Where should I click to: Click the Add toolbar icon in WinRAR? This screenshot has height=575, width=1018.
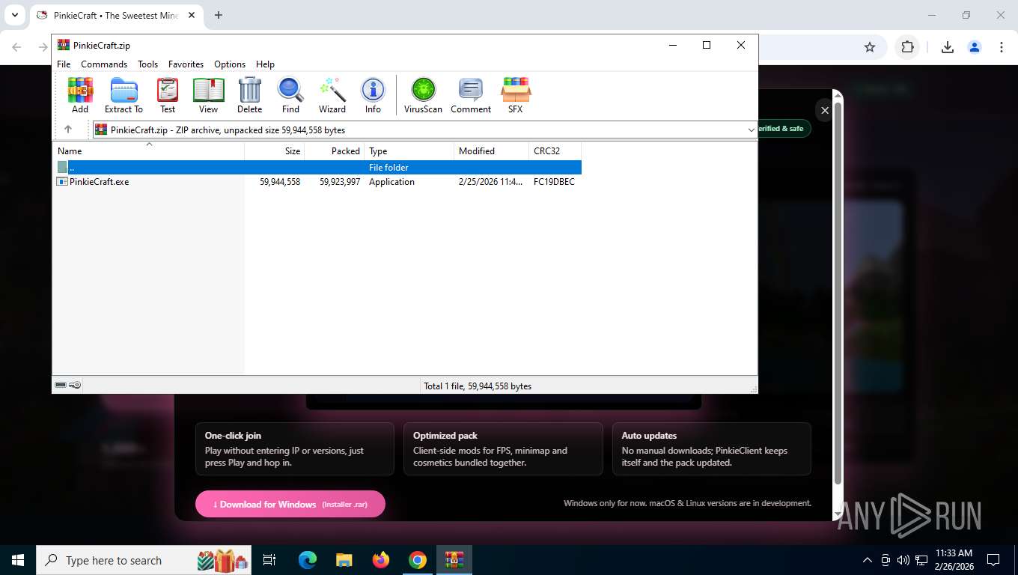(x=80, y=95)
